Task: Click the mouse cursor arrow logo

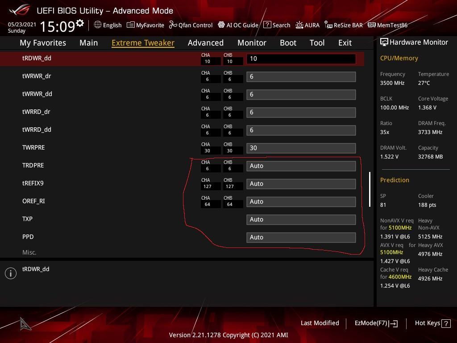Action: [x=25, y=324]
